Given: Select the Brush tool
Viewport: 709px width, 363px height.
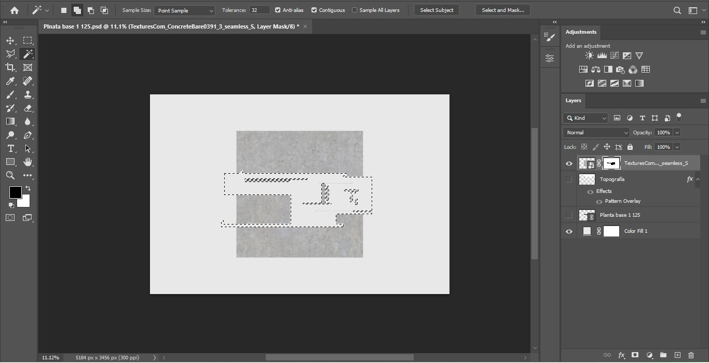Looking at the screenshot, I should (10, 94).
